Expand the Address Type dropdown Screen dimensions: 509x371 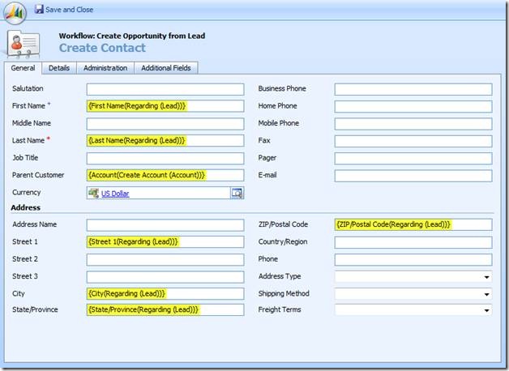point(486,277)
